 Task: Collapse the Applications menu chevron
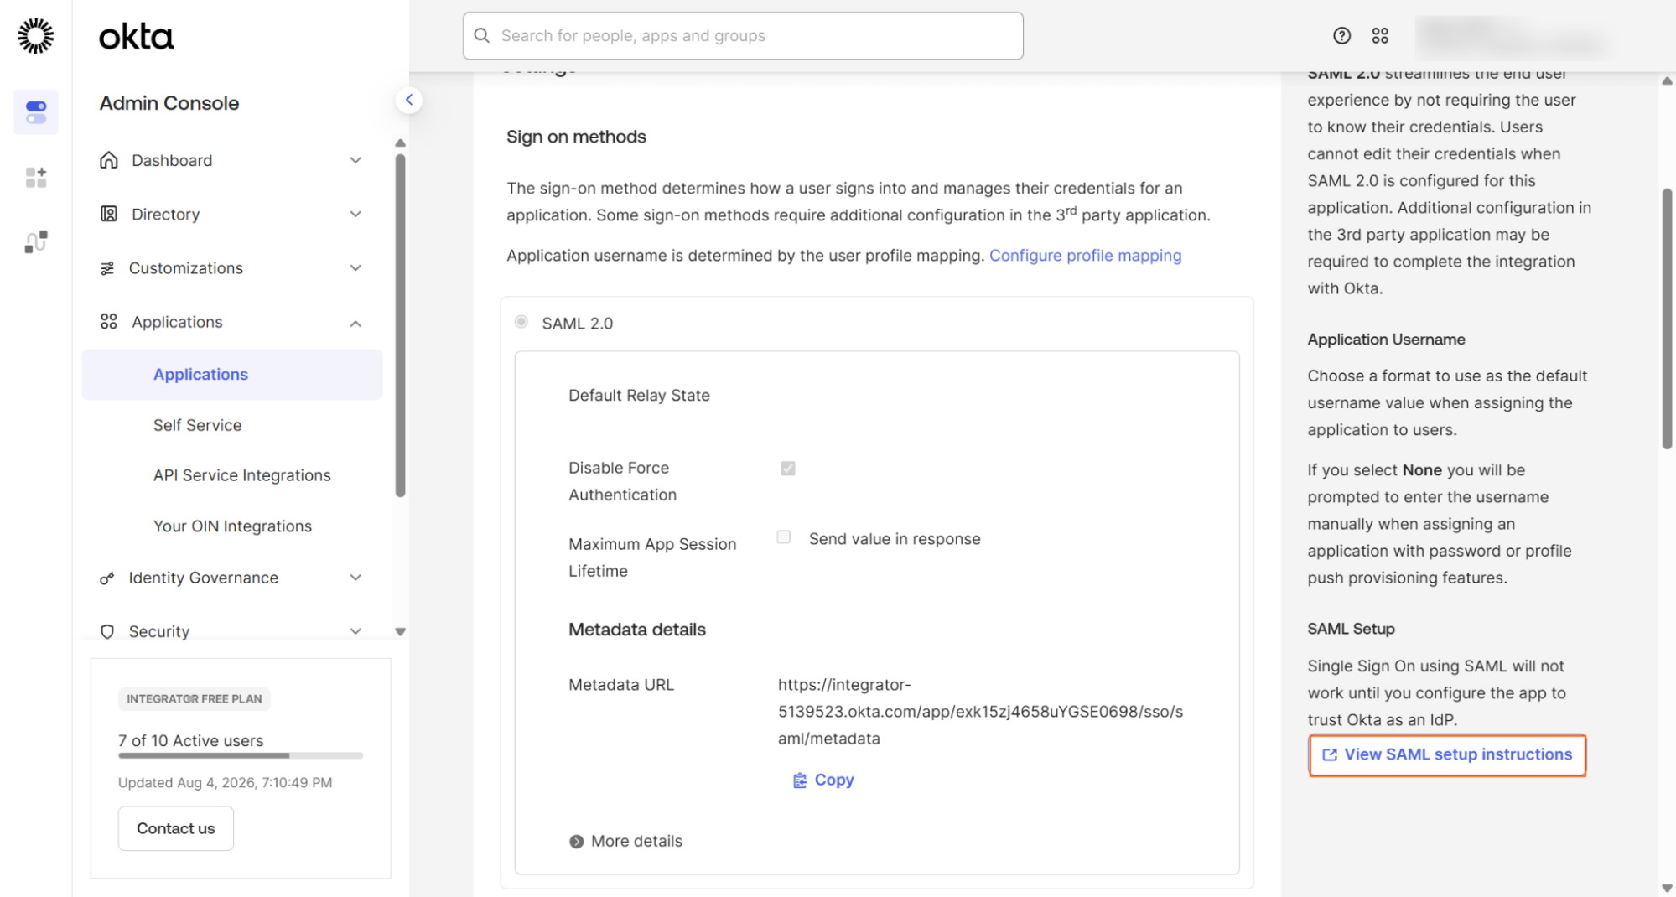click(355, 323)
